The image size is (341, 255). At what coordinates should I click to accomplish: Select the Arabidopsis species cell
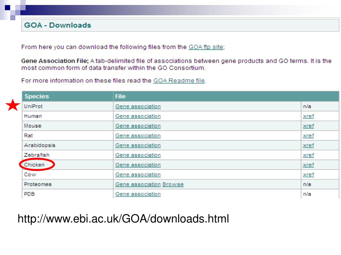[x=67, y=145]
